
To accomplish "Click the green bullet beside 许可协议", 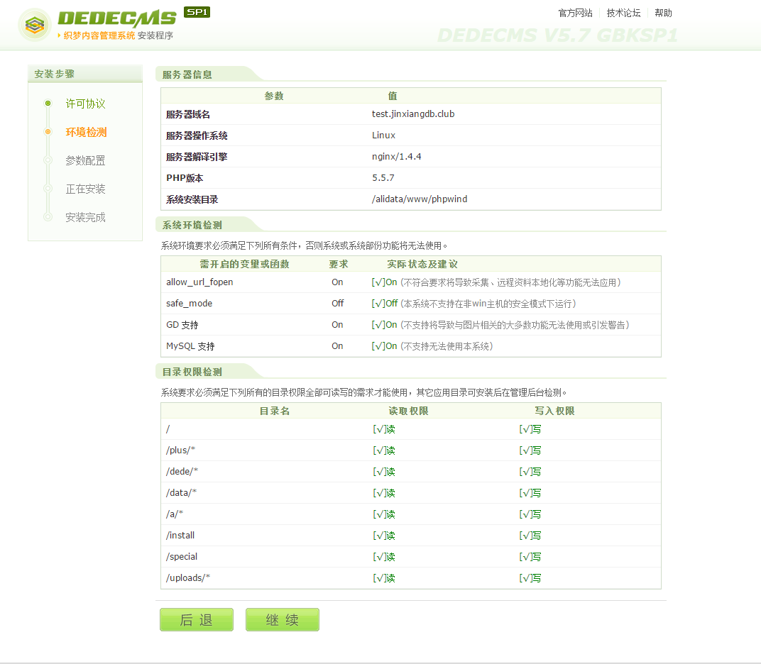I will click(48, 104).
